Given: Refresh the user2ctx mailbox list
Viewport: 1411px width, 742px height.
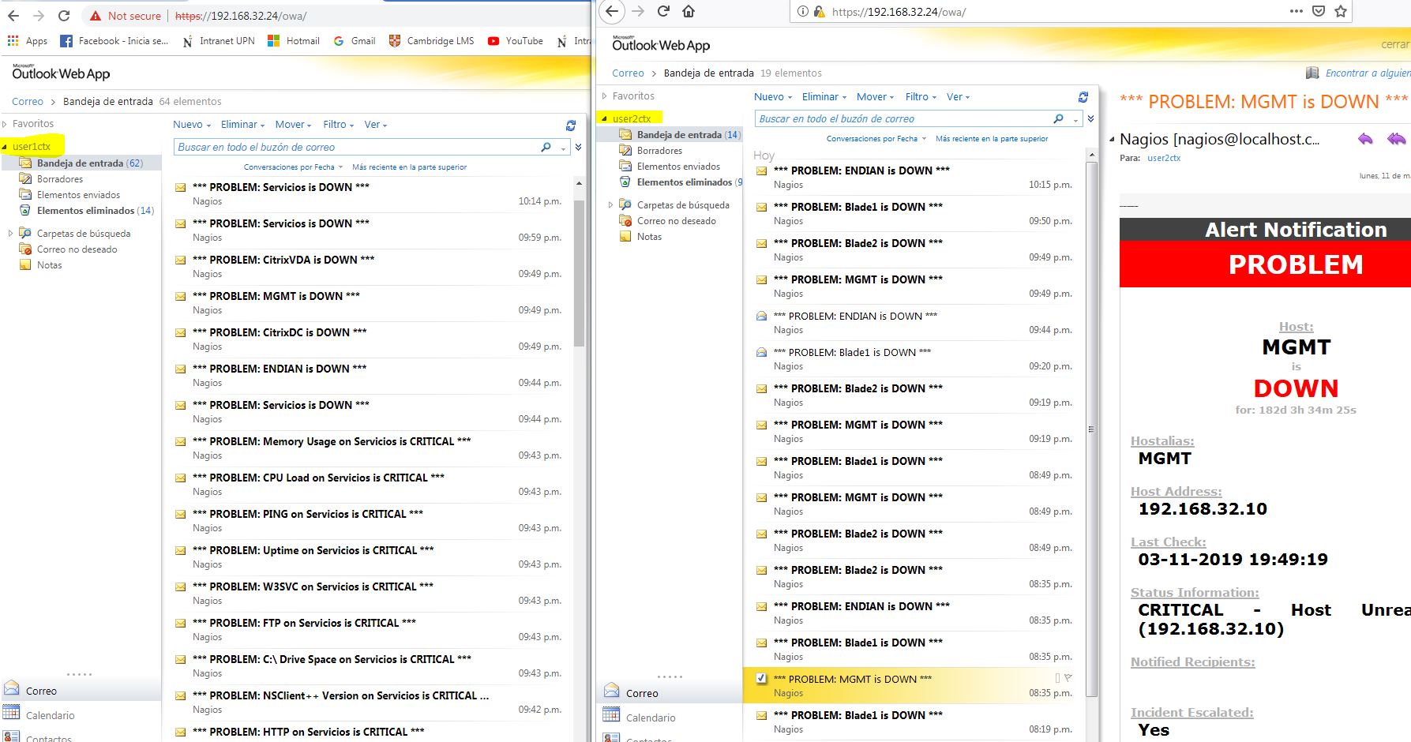Looking at the screenshot, I should 1083,97.
